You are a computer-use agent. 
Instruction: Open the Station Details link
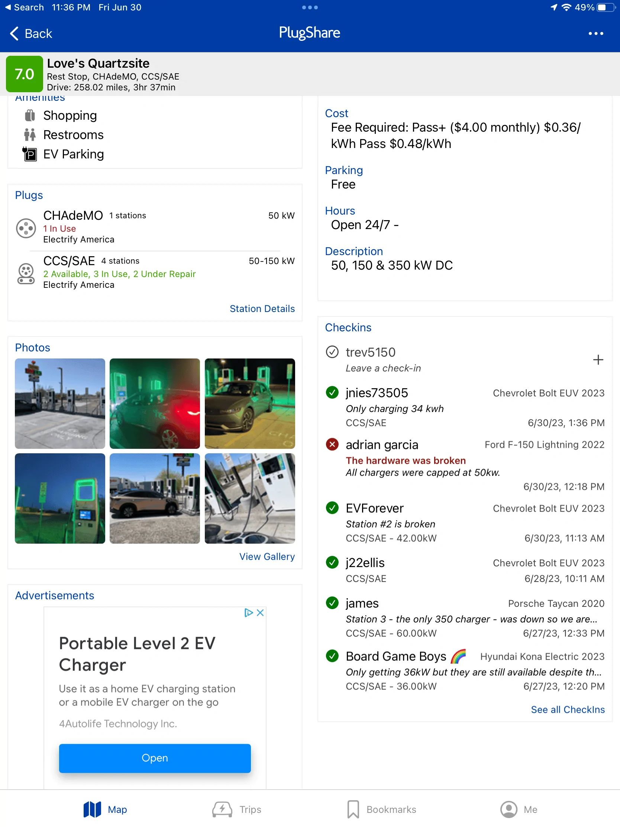point(262,308)
